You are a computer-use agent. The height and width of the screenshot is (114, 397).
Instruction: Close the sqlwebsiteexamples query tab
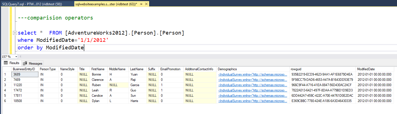[146, 4]
